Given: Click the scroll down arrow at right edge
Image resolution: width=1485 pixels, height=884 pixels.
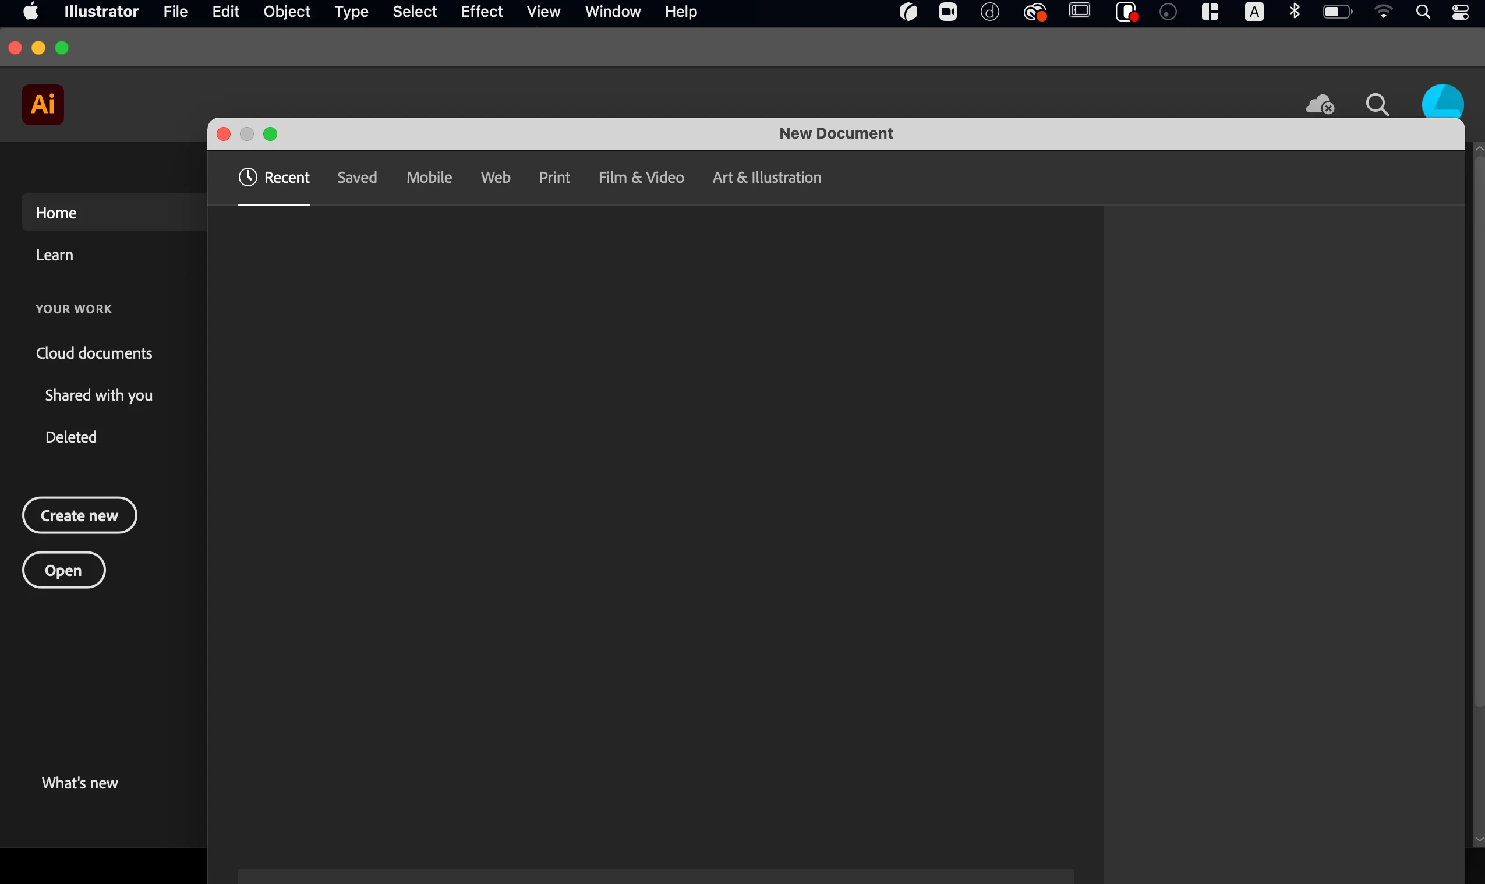Looking at the screenshot, I should pyautogui.click(x=1479, y=839).
